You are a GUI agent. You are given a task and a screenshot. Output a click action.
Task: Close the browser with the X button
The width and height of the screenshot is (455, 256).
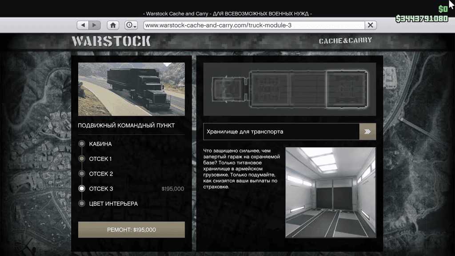point(371,25)
